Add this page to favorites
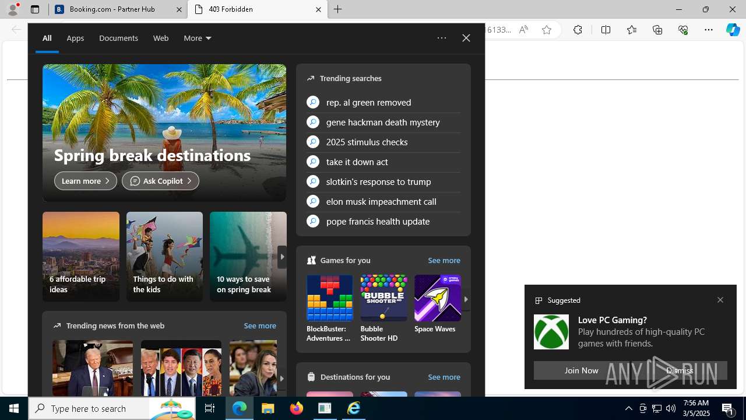 pyautogui.click(x=547, y=30)
